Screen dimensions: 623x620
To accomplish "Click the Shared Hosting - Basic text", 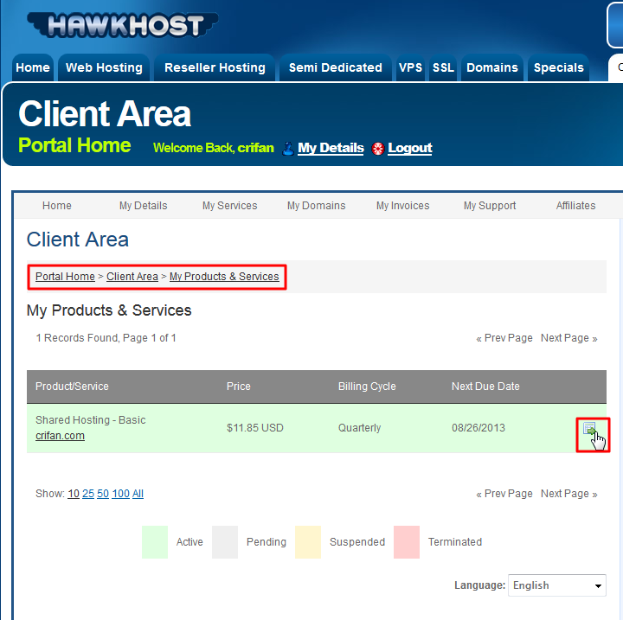I will click(91, 420).
